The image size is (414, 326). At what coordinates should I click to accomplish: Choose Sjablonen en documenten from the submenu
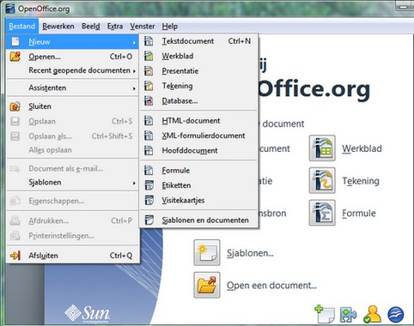pos(198,220)
